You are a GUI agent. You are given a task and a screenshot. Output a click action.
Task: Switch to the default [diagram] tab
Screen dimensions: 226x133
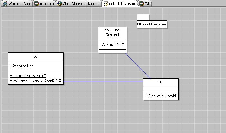click(x=122, y=4)
